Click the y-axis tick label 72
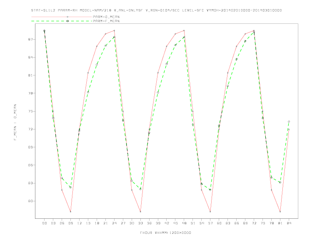315x243 pixels. pyautogui.click(x=30, y=129)
